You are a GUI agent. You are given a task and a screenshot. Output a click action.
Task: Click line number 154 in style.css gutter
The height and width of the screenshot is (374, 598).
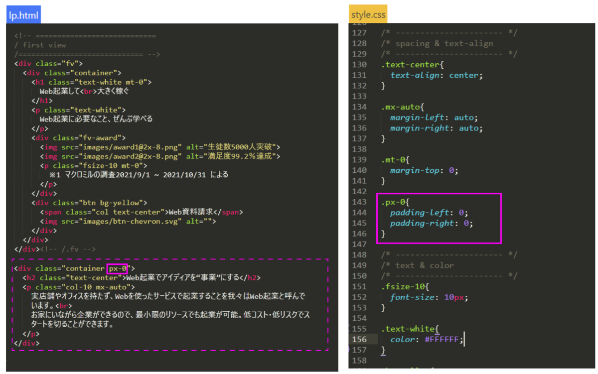click(359, 318)
